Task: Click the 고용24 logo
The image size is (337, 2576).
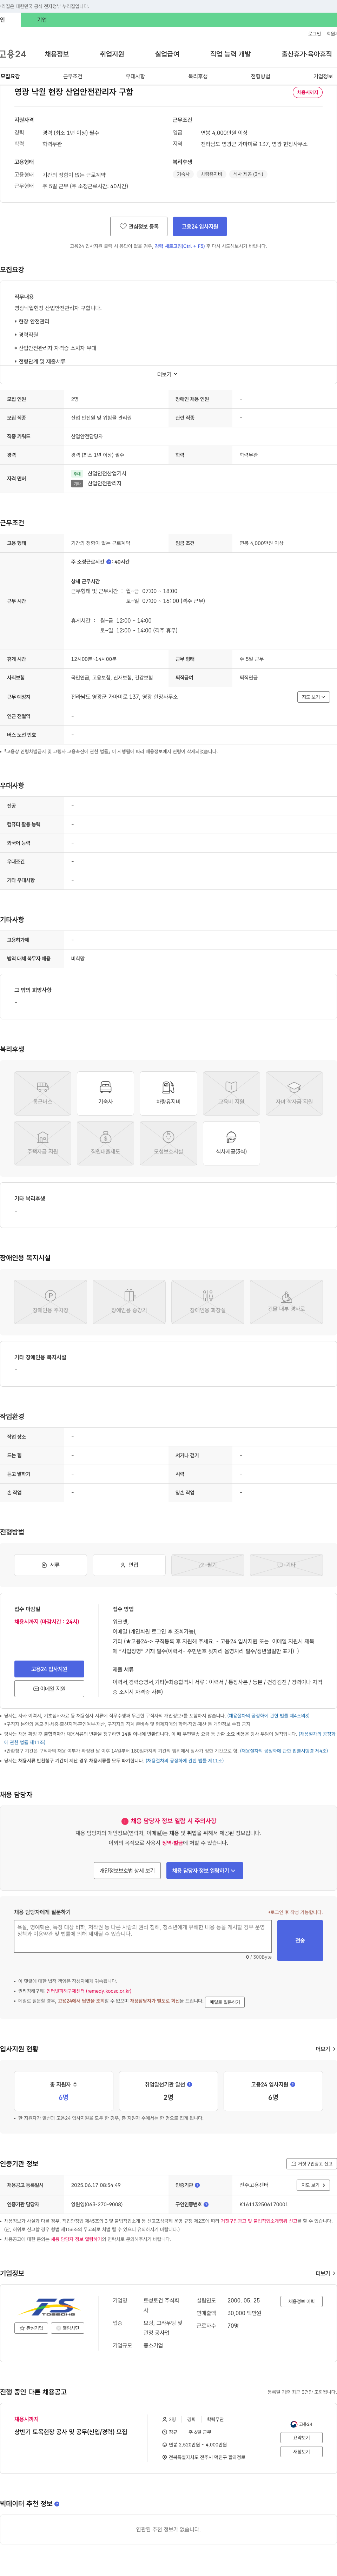Action: click(13, 54)
